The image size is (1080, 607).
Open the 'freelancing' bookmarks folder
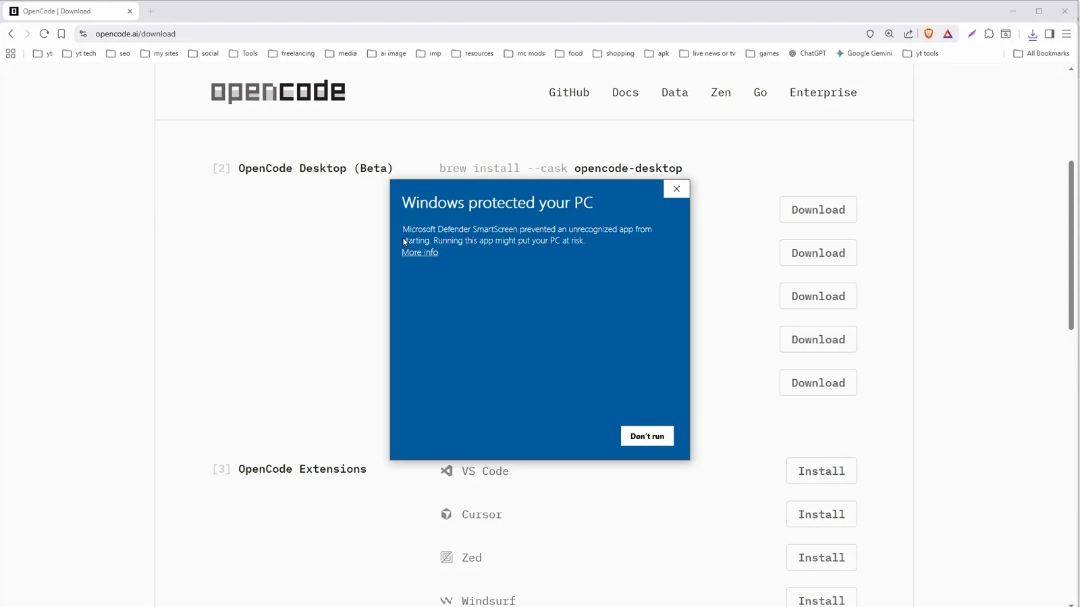[292, 53]
